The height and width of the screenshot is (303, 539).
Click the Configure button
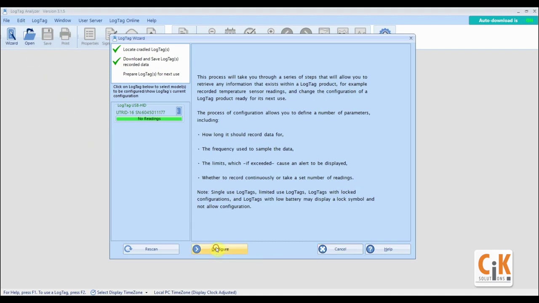click(x=219, y=249)
